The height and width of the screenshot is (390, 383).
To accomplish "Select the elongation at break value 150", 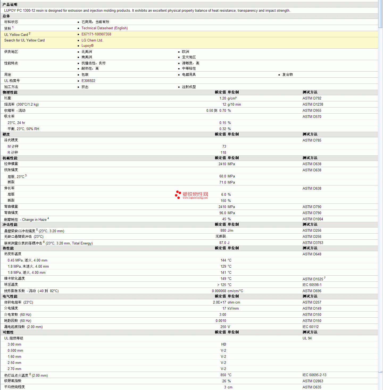I will (x=223, y=201).
